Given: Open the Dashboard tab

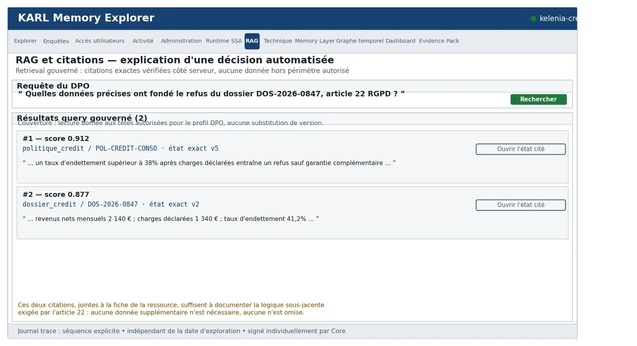Looking at the screenshot, I should click(x=401, y=41).
